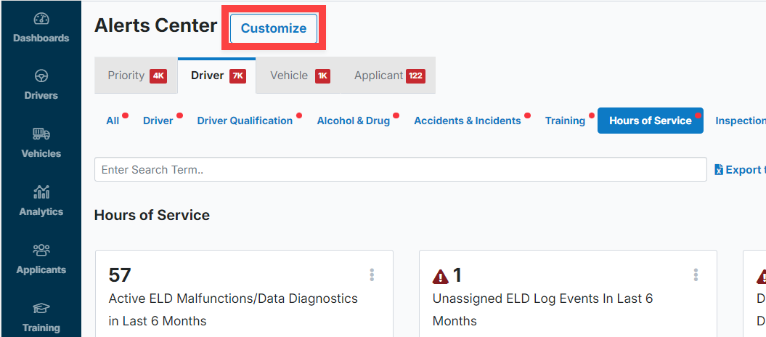Click the Enter Search Term field
Screen dimensions: 766x337
point(399,169)
